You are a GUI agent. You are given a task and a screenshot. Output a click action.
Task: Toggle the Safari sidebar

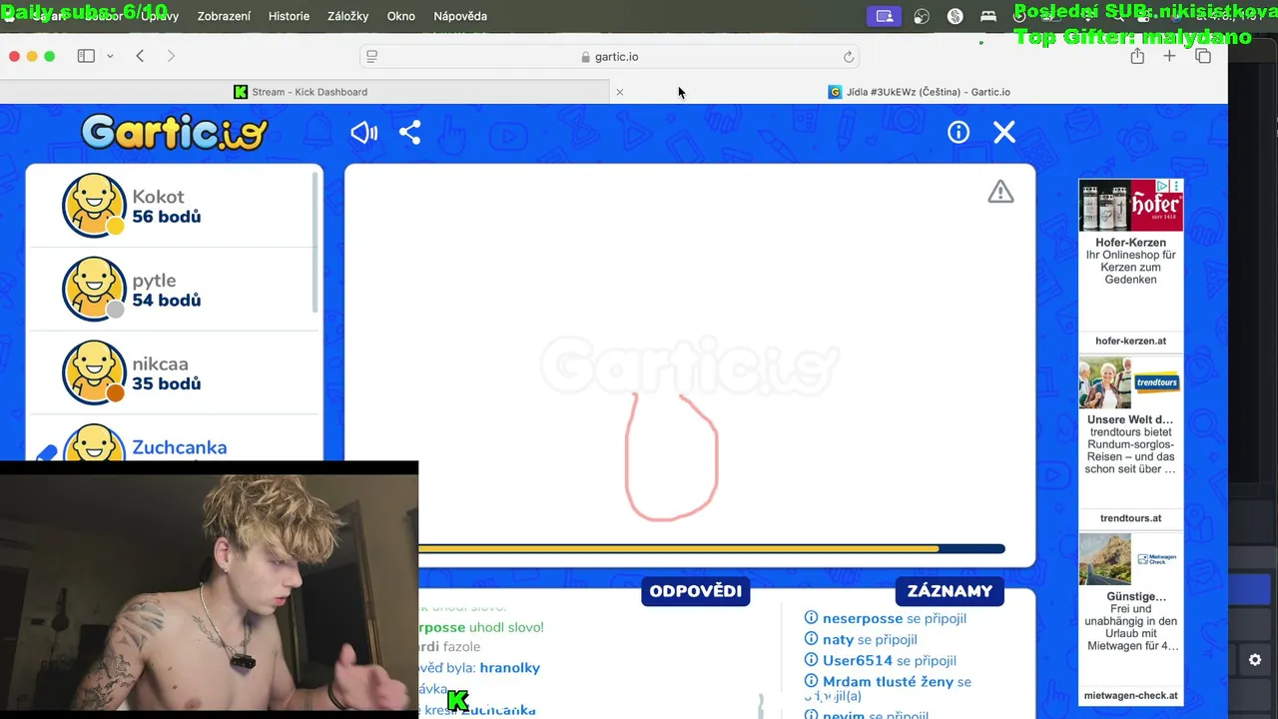[86, 57]
